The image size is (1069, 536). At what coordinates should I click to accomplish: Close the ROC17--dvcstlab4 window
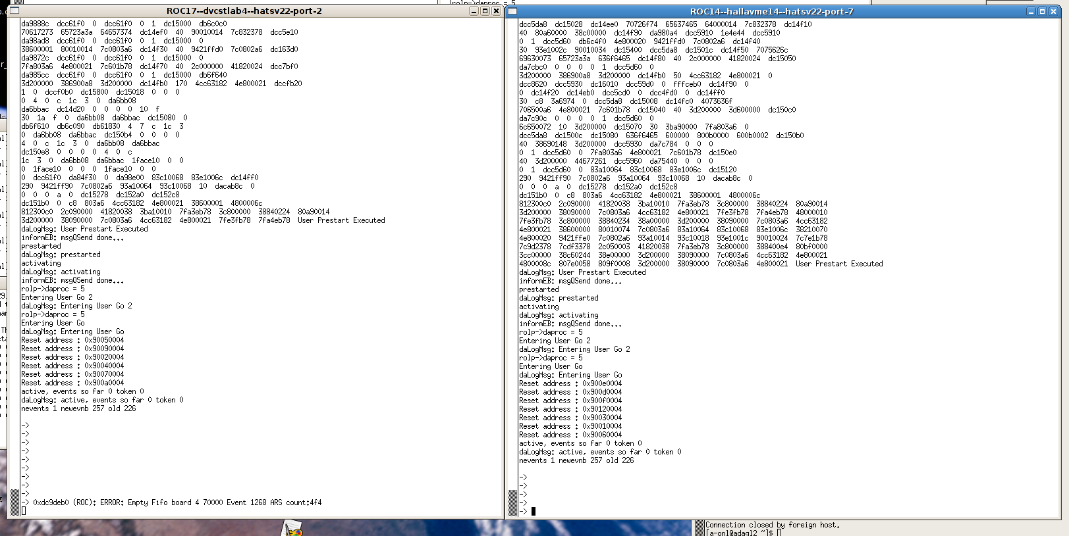click(x=497, y=11)
